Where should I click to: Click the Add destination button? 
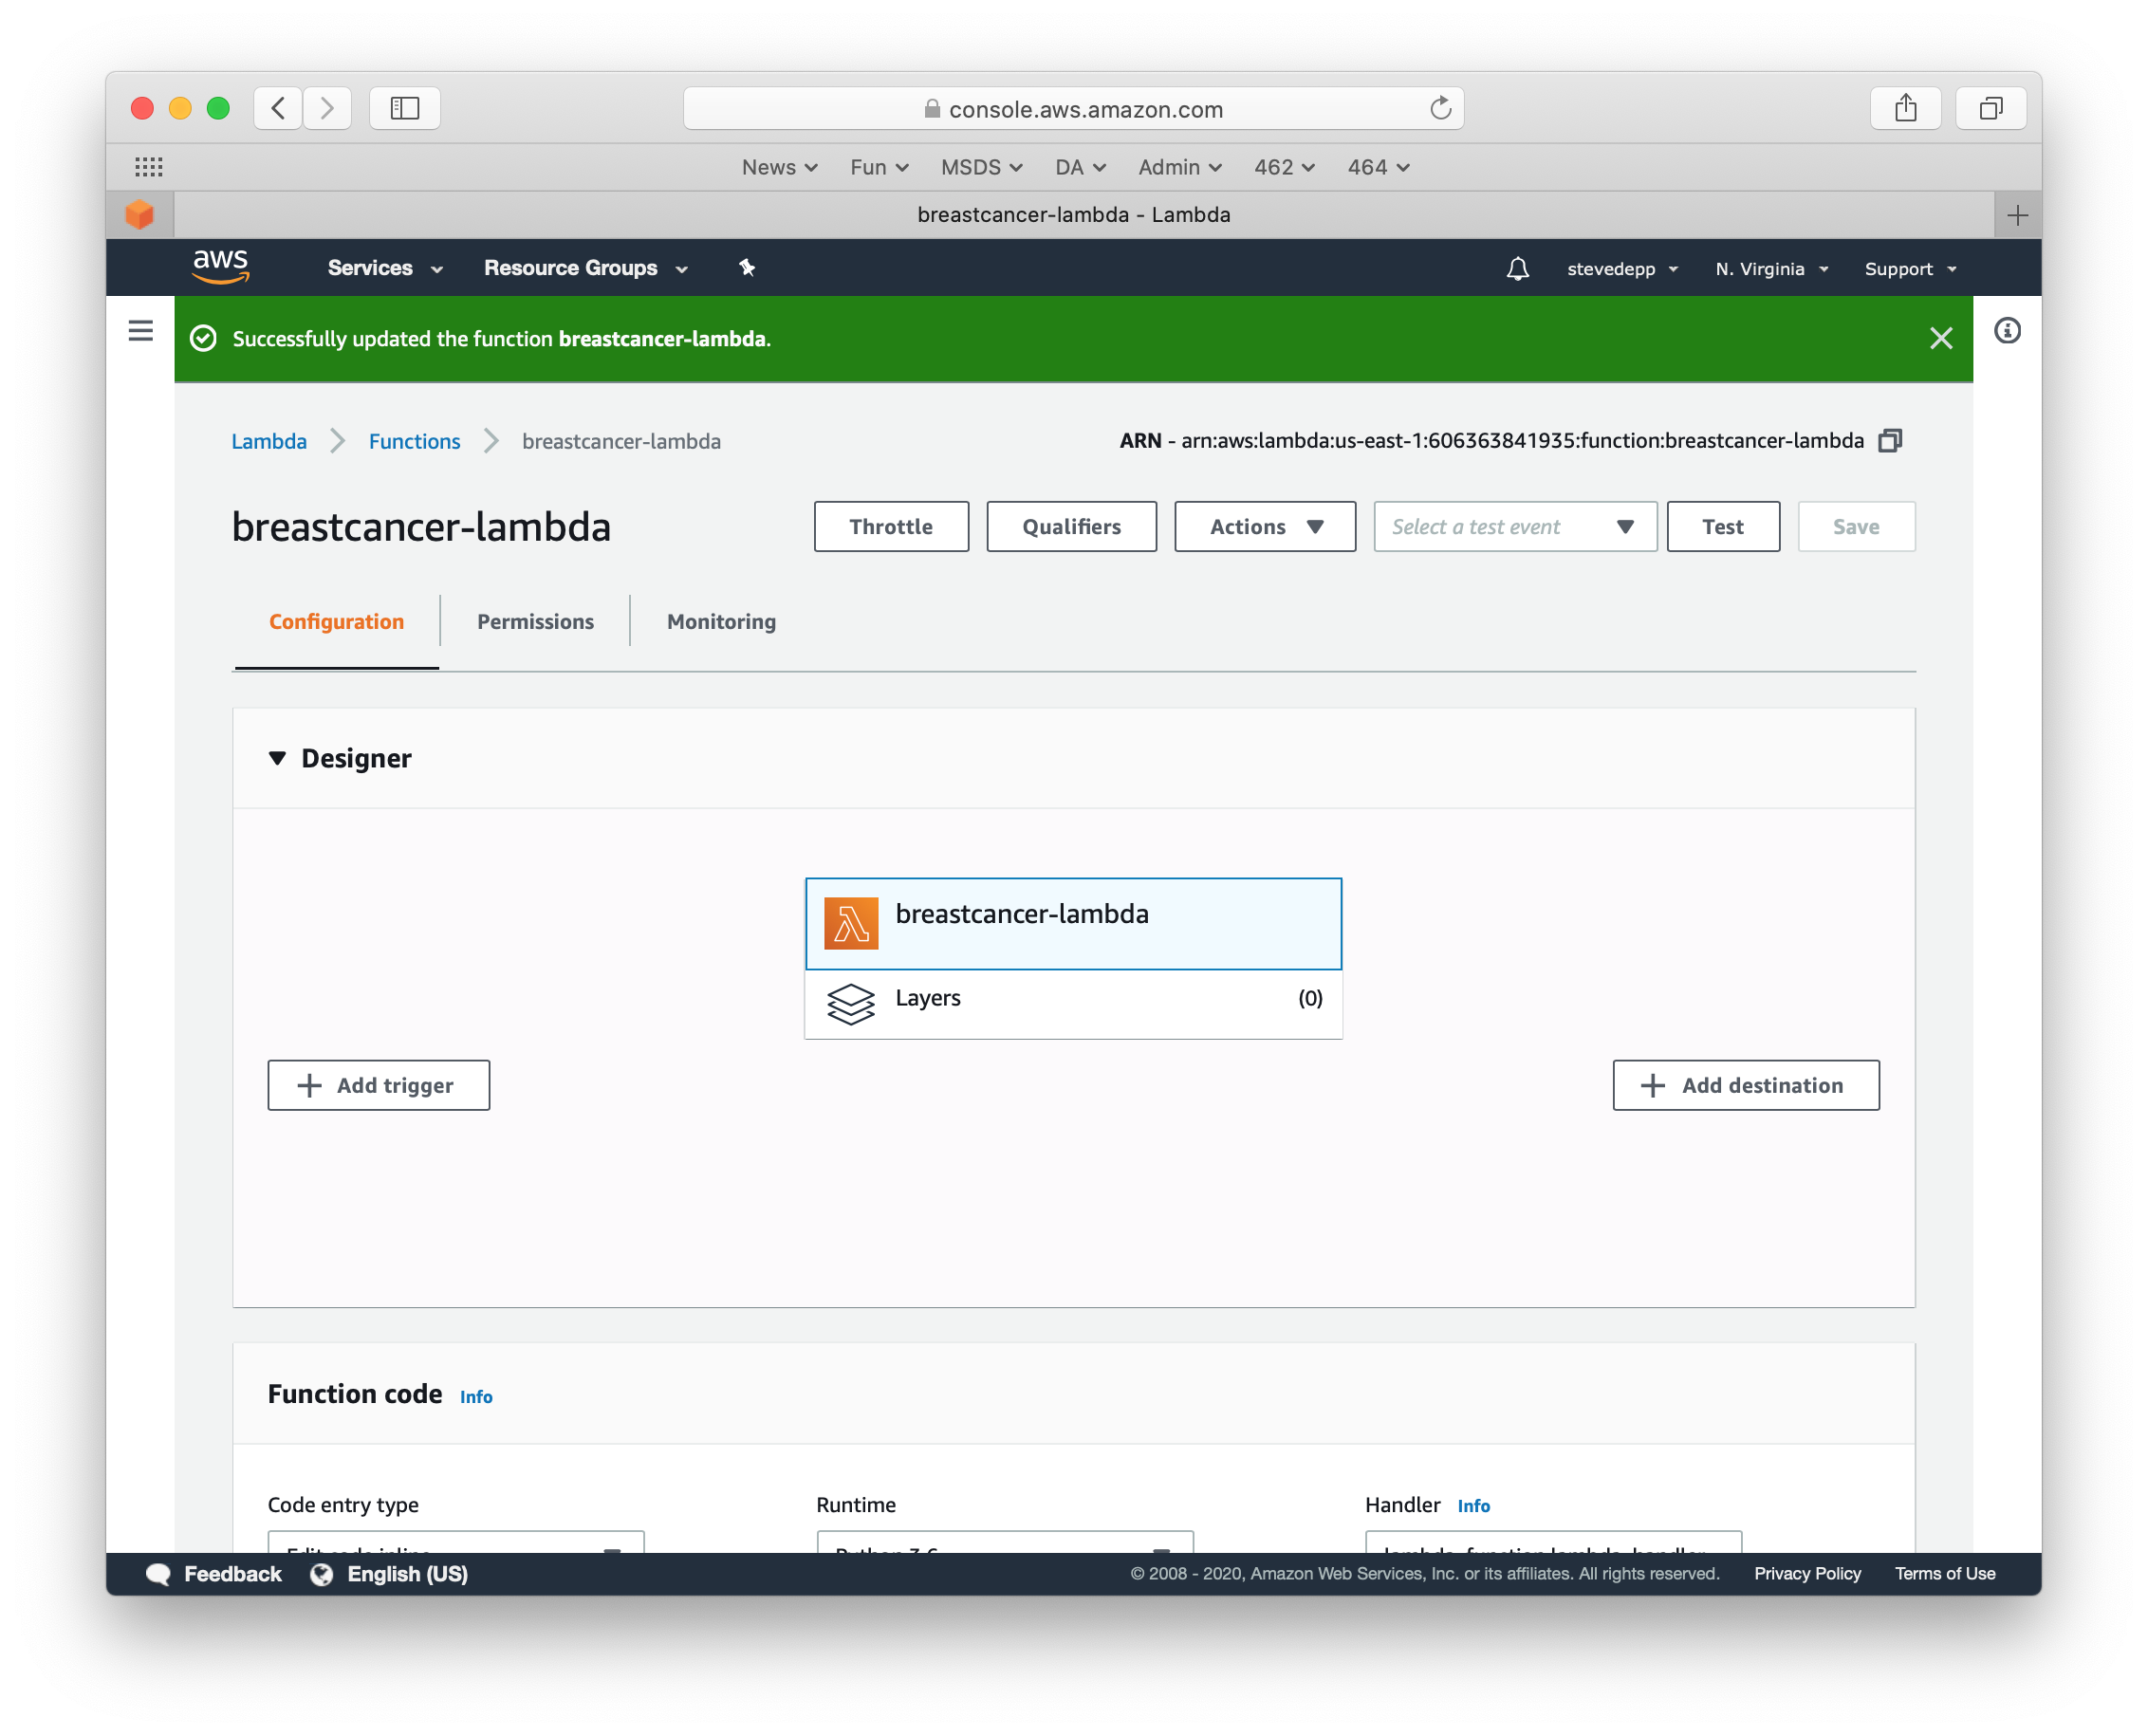tap(1746, 1085)
